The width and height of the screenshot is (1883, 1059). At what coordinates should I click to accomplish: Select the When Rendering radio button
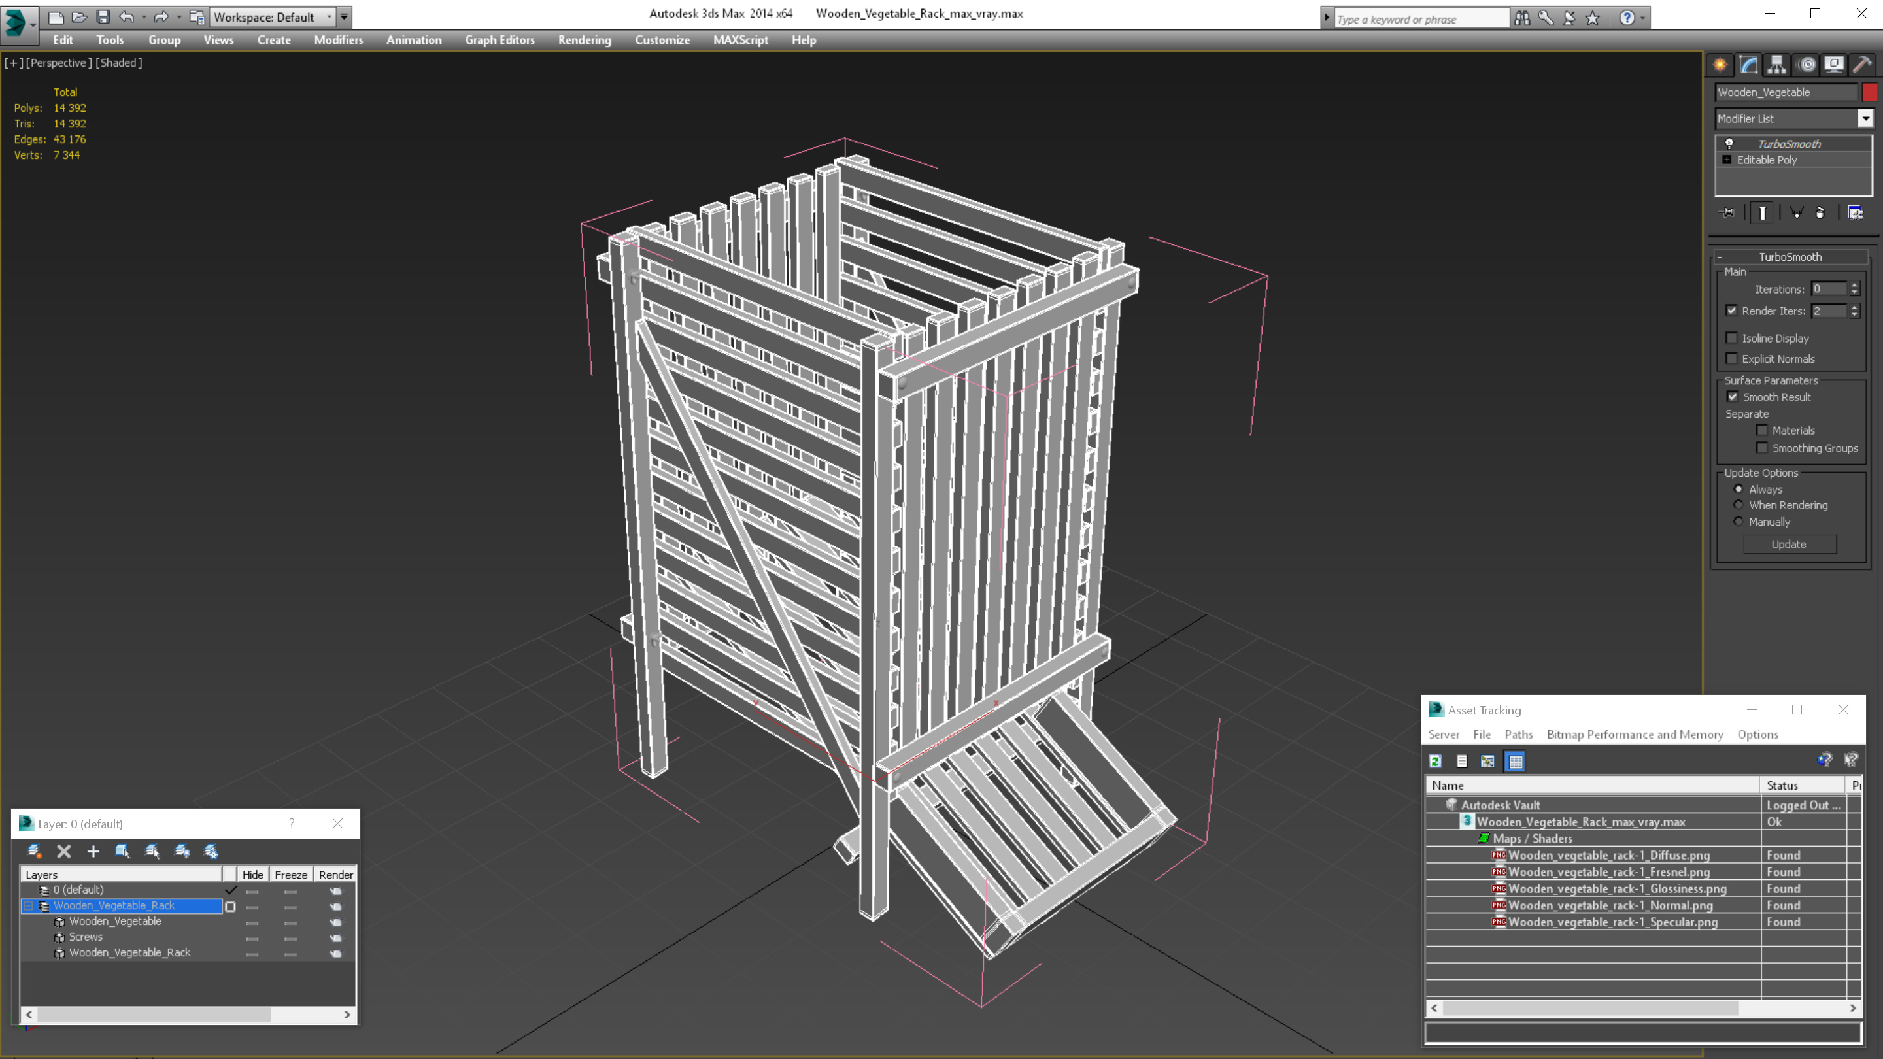coord(1739,505)
